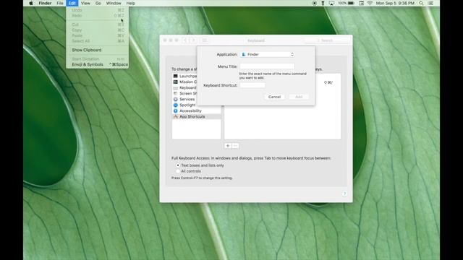Select App Shortcuts in the shortcuts list
This screenshot has width=463, height=260.
[196, 117]
